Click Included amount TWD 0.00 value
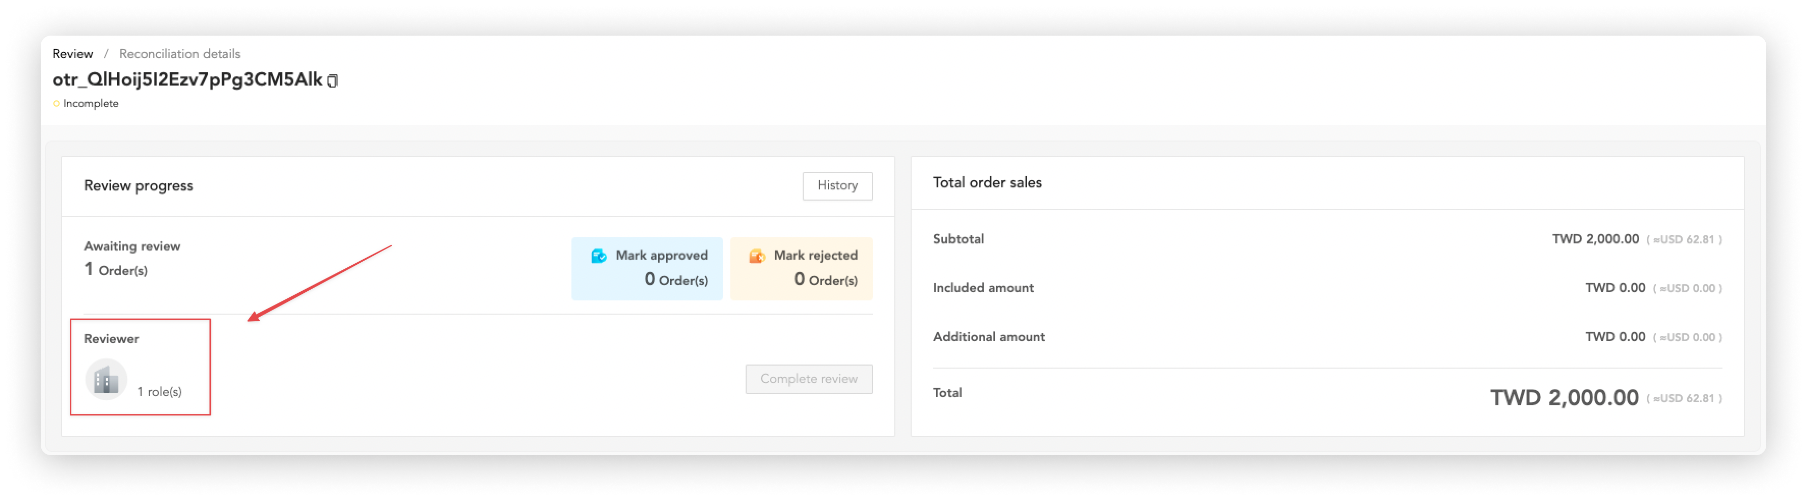This screenshot has width=1807, height=501. click(1615, 288)
